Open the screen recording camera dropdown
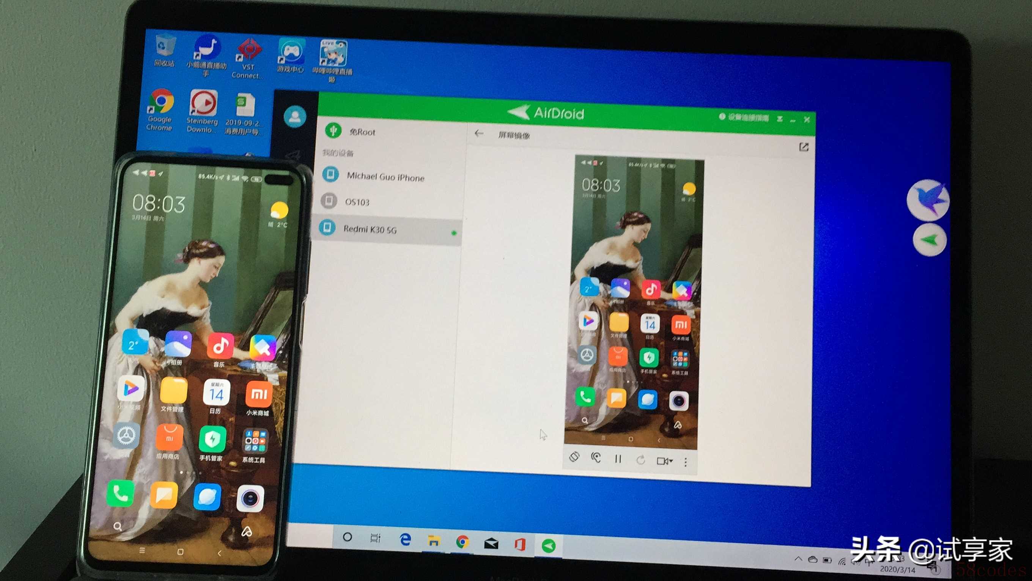Image resolution: width=1032 pixels, height=581 pixels. coord(665,461)
